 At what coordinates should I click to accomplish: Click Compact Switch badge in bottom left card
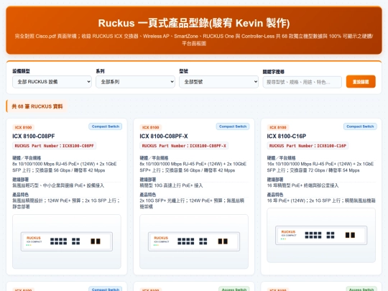coord(106,289)
